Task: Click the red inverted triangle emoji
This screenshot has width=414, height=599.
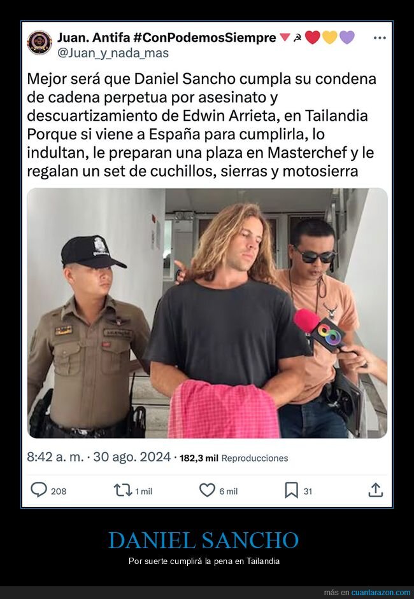Action: click(285, 38)
